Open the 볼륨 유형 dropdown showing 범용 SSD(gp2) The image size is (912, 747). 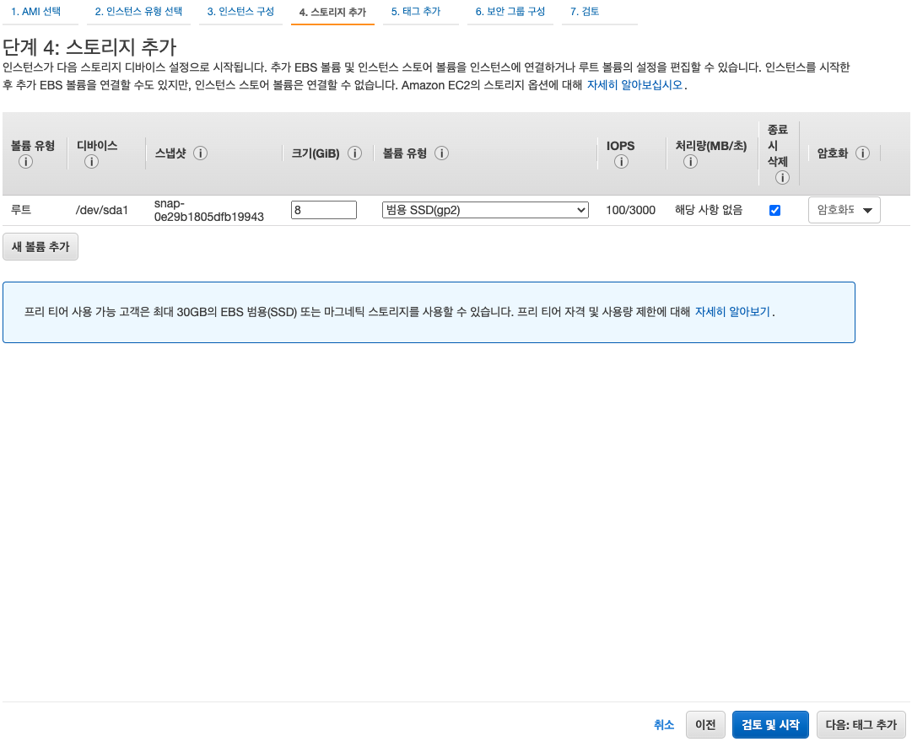coord(485,210)
